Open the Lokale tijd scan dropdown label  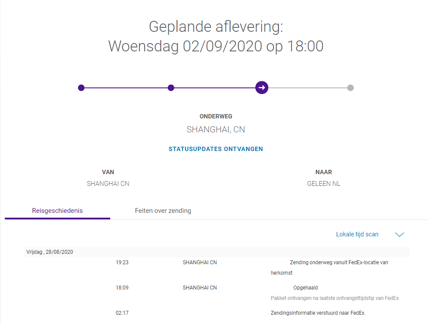click(357, 234)
